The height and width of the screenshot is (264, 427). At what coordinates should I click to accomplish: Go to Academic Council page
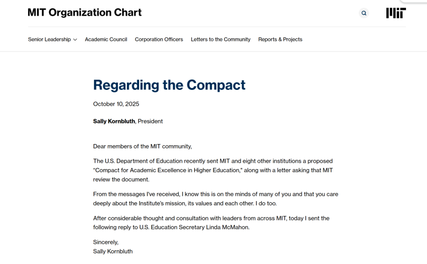pyautogui.click(x=106, y=39)
